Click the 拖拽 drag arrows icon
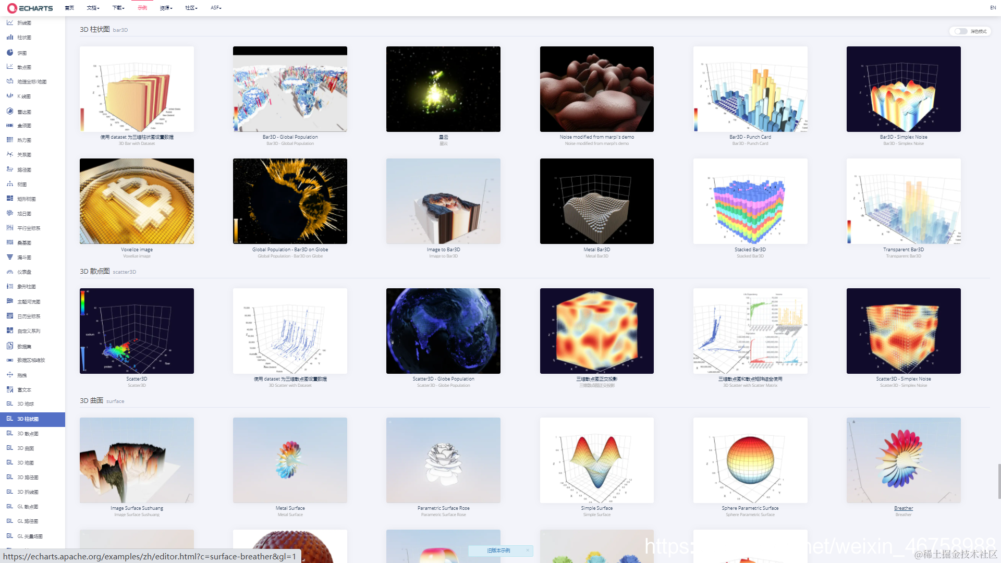 coord(10,375)
